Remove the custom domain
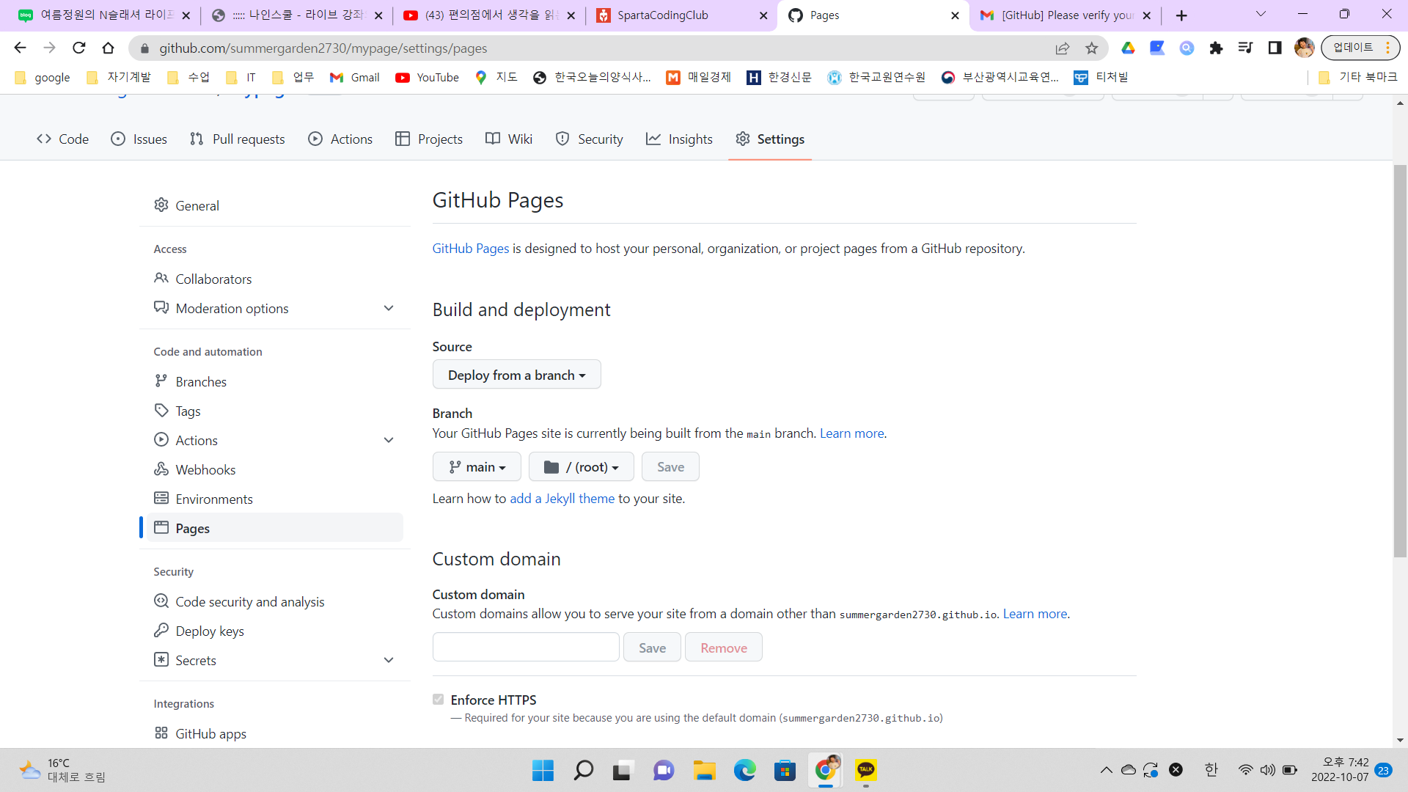 coord(724,648)
